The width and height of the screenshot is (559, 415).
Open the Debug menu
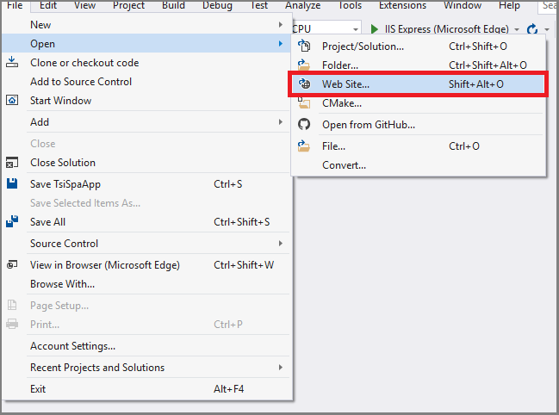point(217,5)
